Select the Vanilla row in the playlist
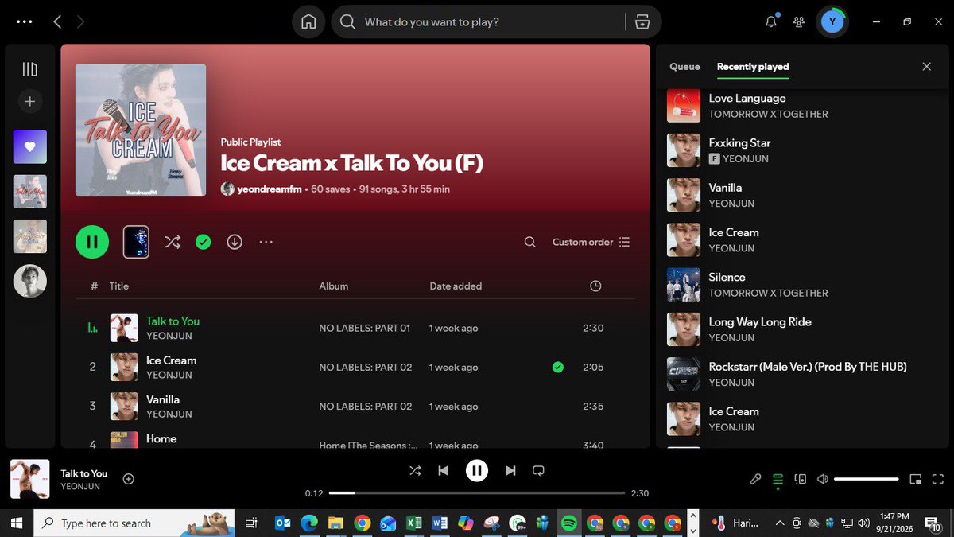 [355, 406]
